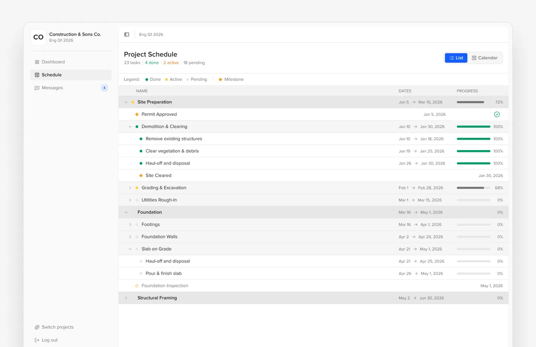536x347 pixels.
Task: Click the messages unread badge showing 4
Action: (x=104, y=88)
